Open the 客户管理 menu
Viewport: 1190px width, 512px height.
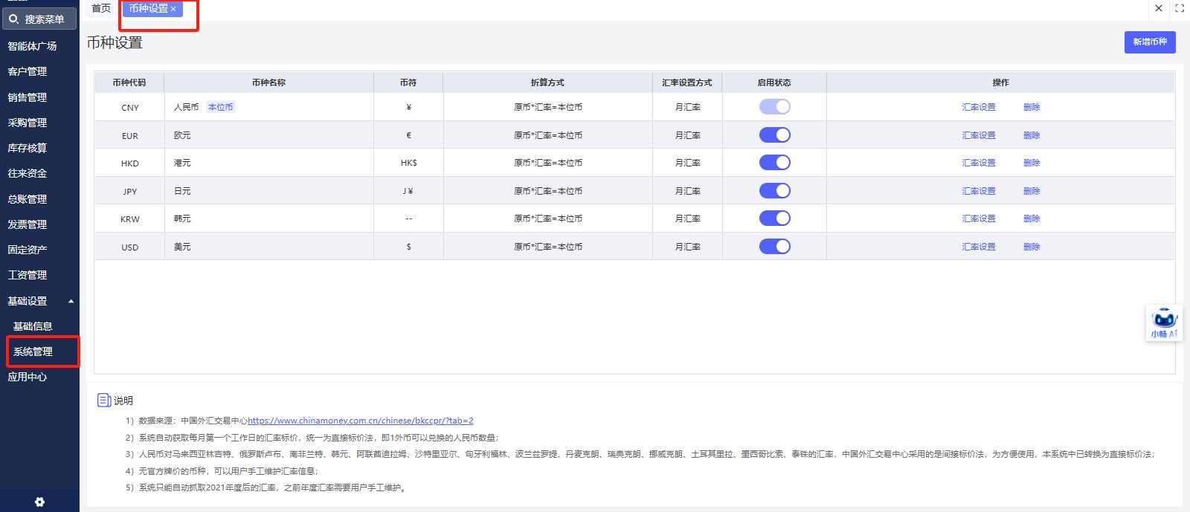tap(27, 71)
